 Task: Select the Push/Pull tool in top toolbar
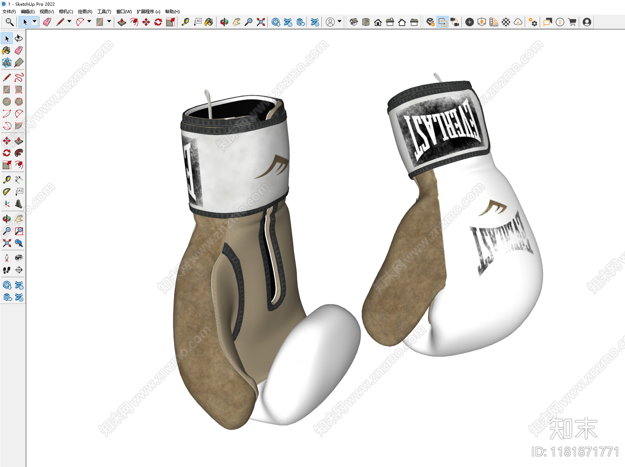point(122,22)
